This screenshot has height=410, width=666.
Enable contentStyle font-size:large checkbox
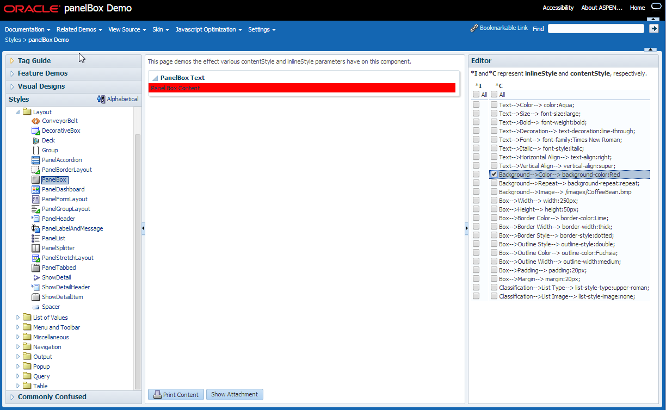(x=494, y=114)
